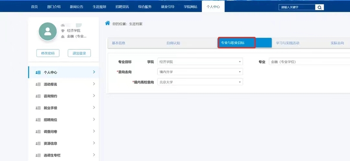Click the user avatar picture
This screenshot has width=350, height=161.
point(48,31)
